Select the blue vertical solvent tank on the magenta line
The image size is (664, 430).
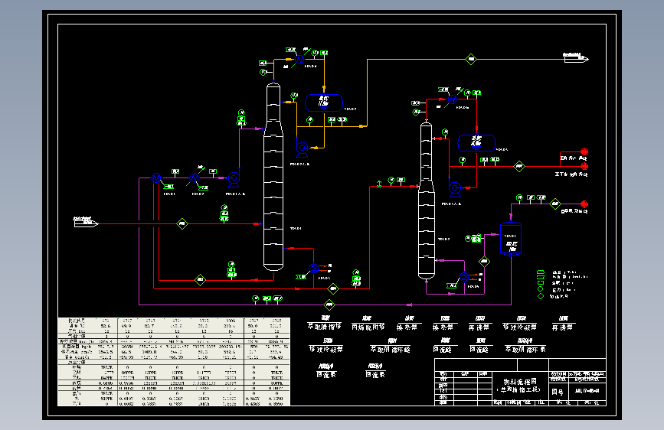[x=511, y=239]
